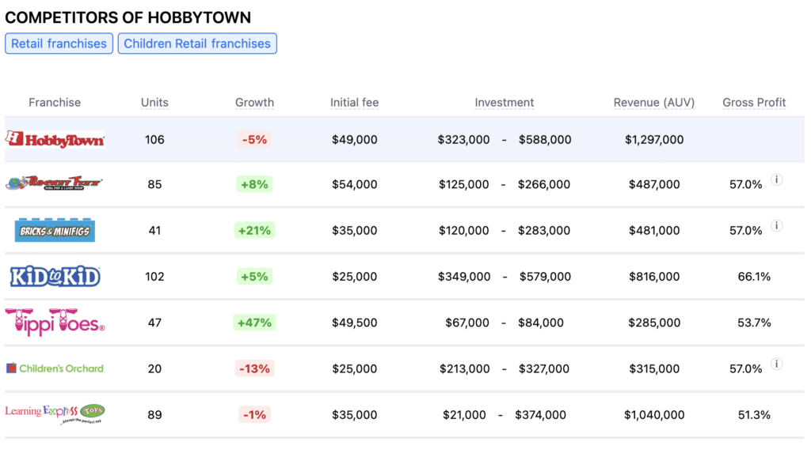
Task: Click Rocket Fizz's +8% growth badge
Action: click(x=254, y=184)
